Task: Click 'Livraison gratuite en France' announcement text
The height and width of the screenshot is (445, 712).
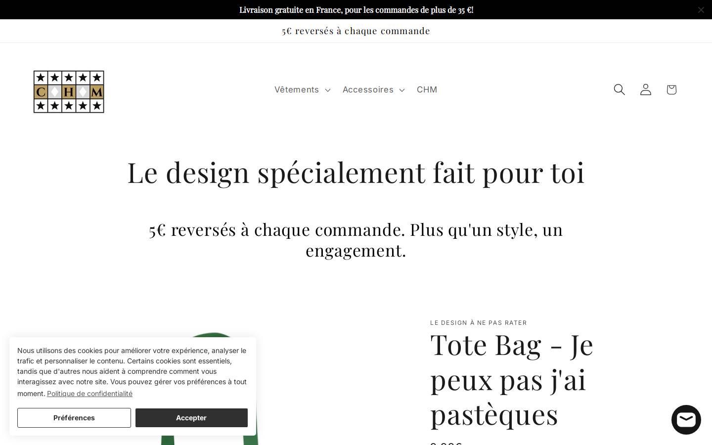Action: click(x=356, y=10)
